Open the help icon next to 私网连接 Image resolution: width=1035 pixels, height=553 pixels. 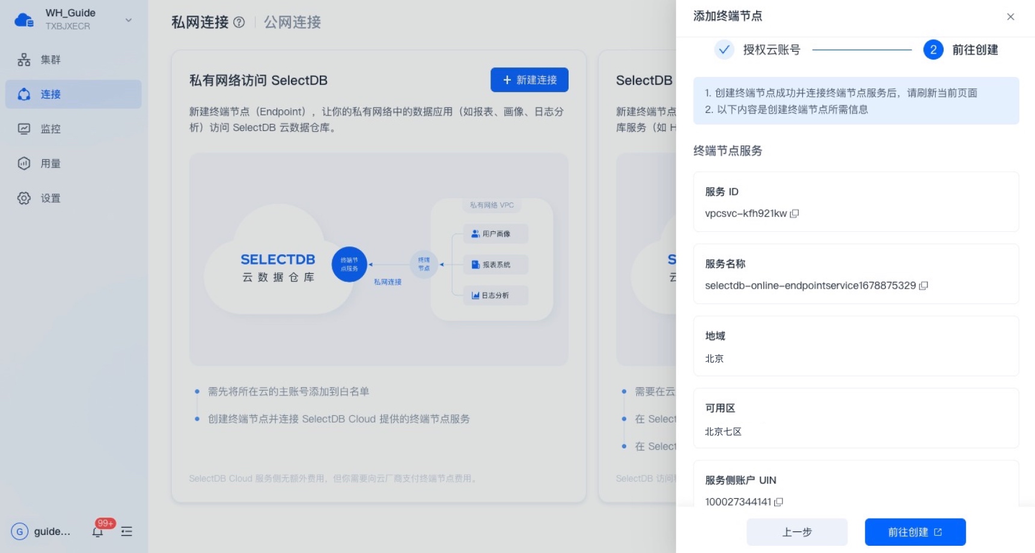[239, 22]
